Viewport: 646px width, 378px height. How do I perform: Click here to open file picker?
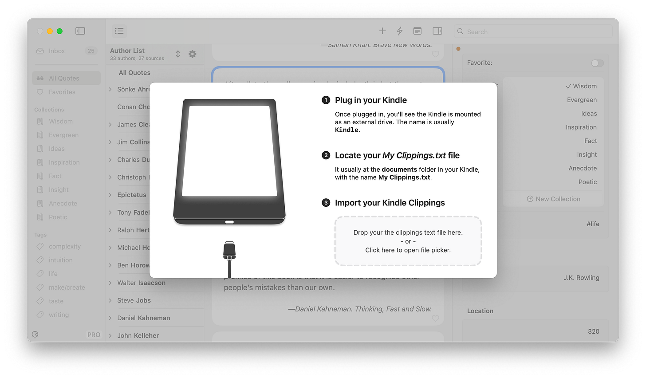408,250
